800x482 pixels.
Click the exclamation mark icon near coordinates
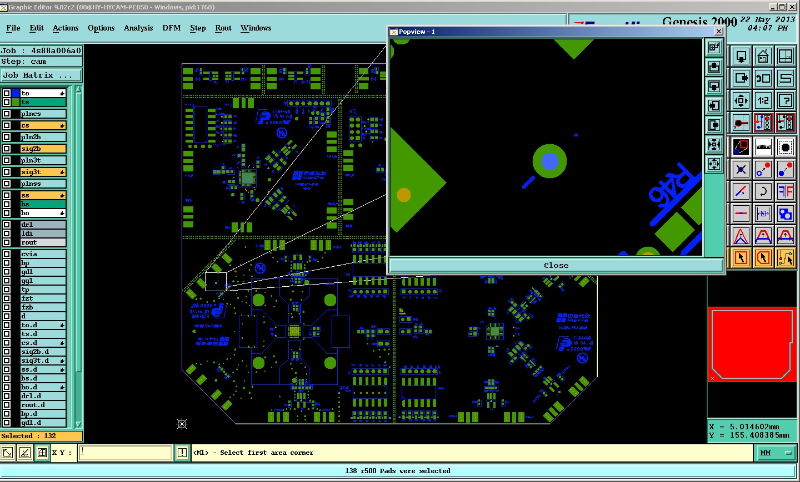[182, 453]
